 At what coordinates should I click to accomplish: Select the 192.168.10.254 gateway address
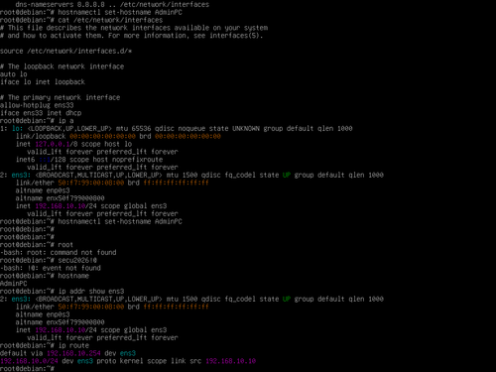73,353
